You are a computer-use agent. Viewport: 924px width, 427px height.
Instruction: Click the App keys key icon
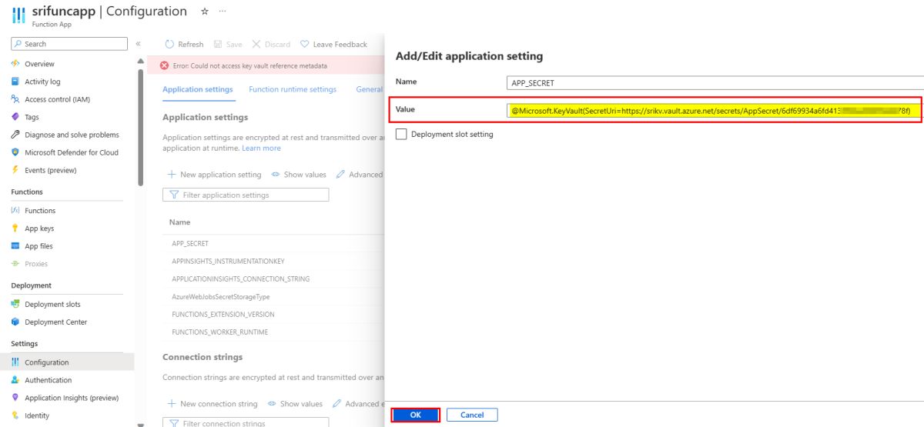tap(15, 229)
